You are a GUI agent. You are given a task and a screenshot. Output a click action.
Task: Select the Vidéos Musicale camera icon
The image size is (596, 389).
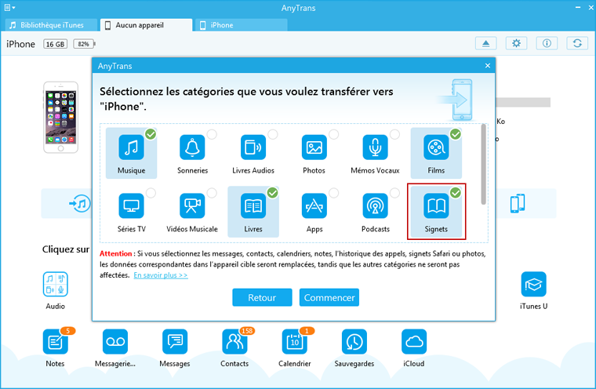(x=192, y=205)
